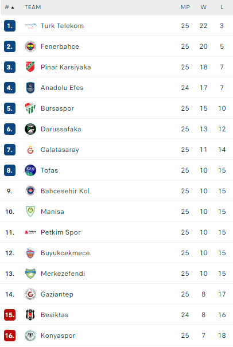This screenshot has height=347, width=233.
Task: Click the L column header
Action: pos(222,7)
